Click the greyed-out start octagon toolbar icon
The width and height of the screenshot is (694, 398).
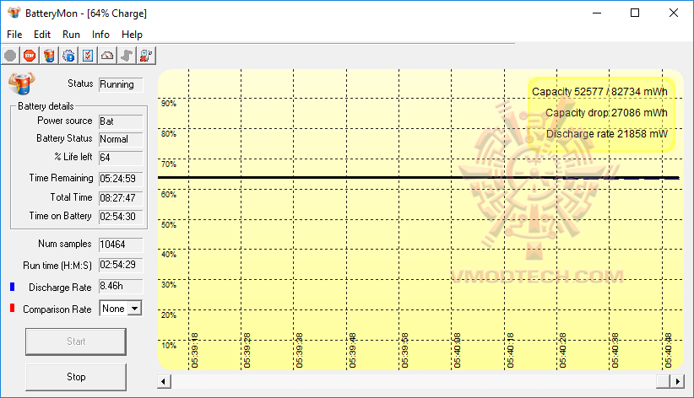pyautogui.click(x=11, y=56)
